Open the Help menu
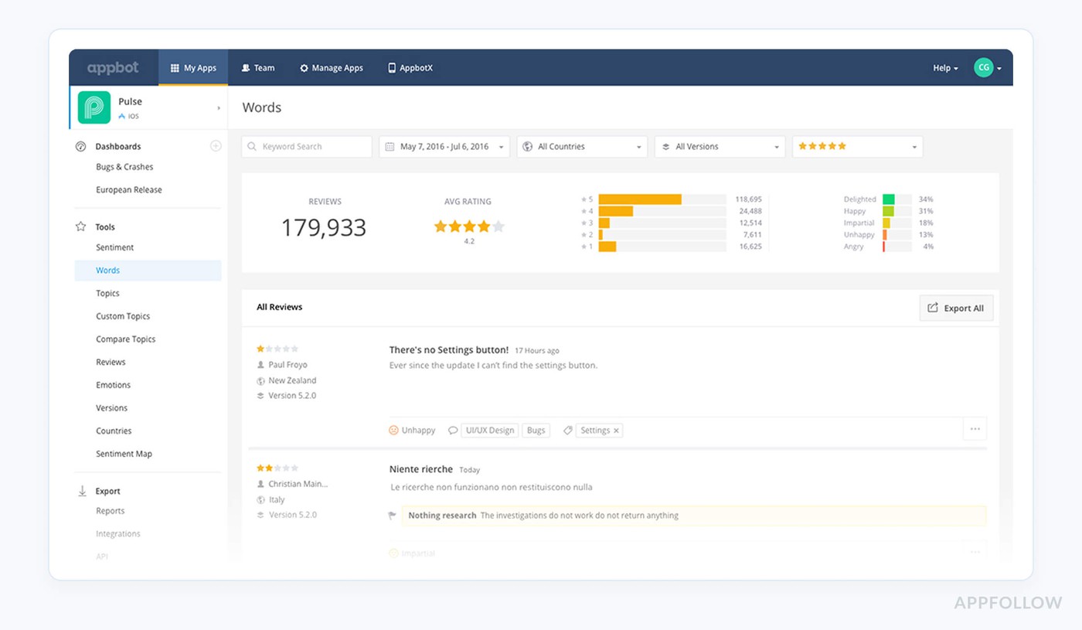 coord(944,67)
